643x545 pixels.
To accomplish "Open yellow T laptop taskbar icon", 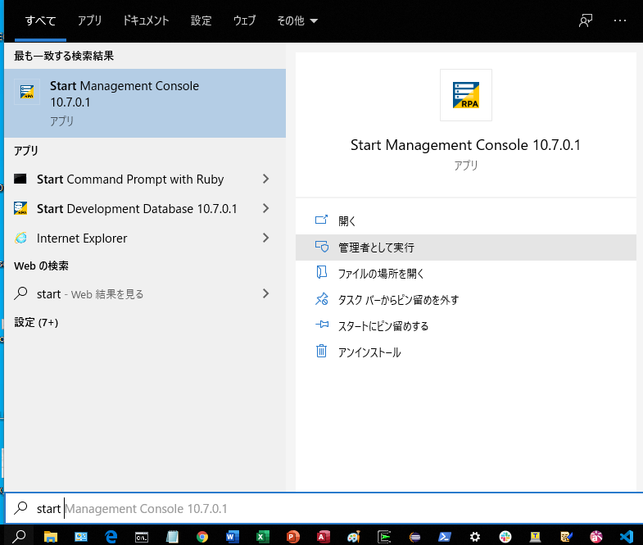I will pos(535,536).
